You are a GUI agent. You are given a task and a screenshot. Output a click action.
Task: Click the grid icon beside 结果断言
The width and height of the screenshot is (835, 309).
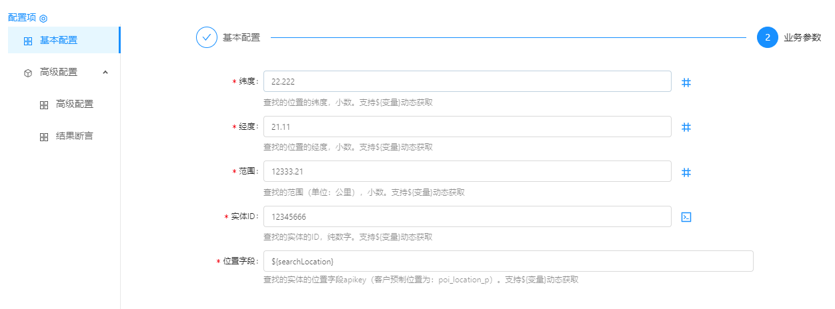(x=44, y=137)
